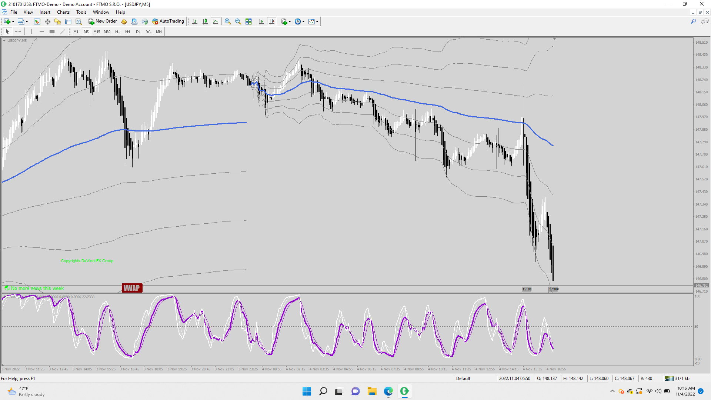Viewport: 711px width, 400px height.
Task: Zoom in on the chart
Action: tap(228, 21)
